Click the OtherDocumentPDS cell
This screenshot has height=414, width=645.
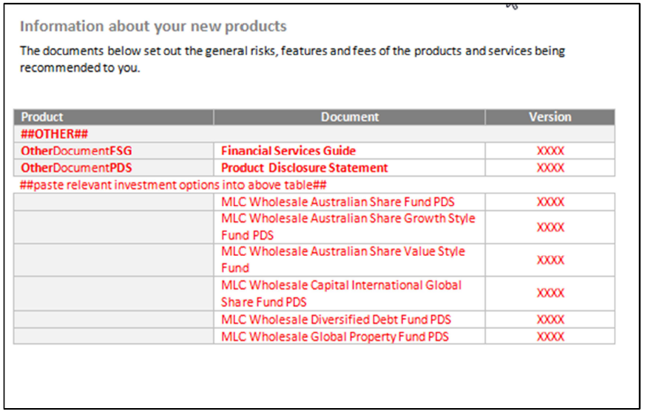tap(113, 168)
